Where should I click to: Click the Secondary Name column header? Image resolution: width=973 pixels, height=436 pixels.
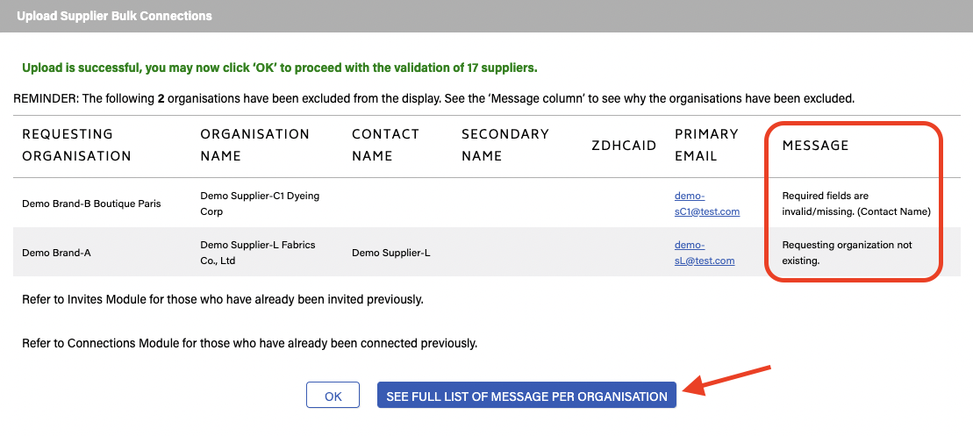pyautogui.click(x=504, y=145)
